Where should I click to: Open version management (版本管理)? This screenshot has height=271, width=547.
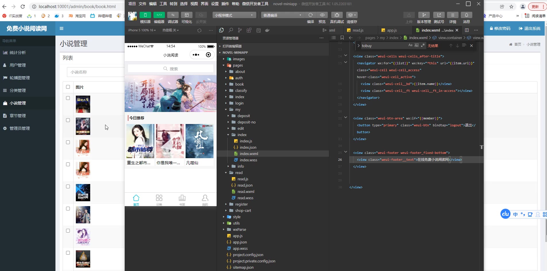pos(424,15)
